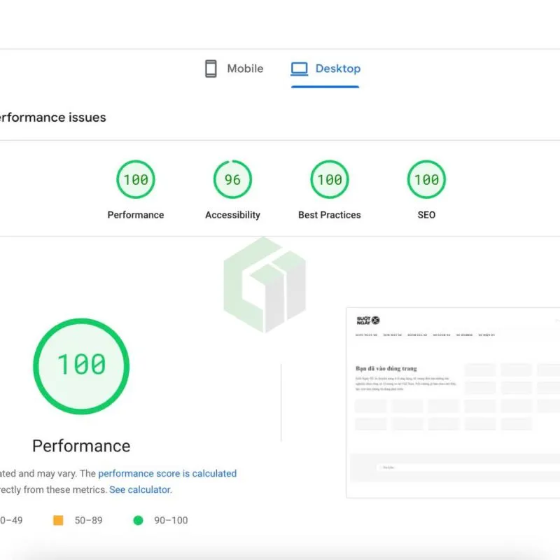The height and width of the screenshot is (560, 560).
Task: Click the Accessibility label below its score
Action: coord(232,215)
